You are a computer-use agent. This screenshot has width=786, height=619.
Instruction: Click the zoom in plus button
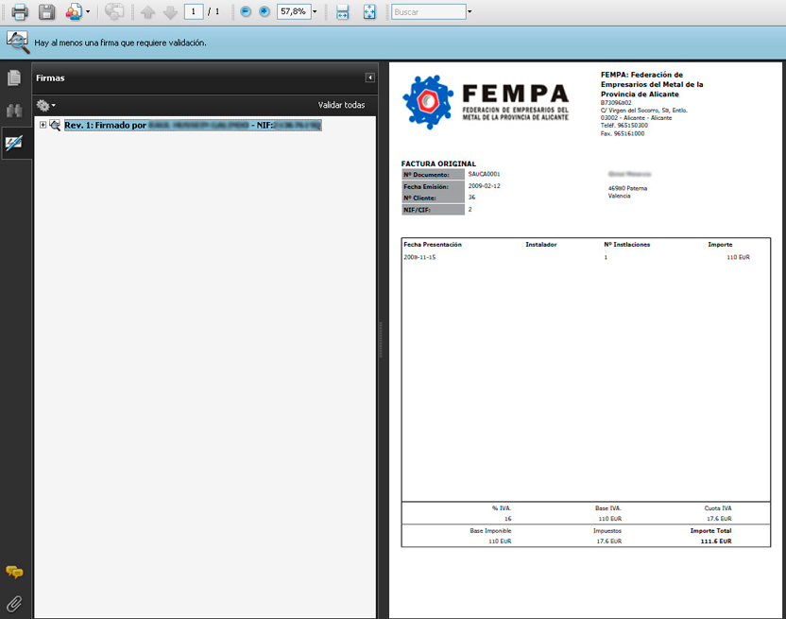click(265, 12)
